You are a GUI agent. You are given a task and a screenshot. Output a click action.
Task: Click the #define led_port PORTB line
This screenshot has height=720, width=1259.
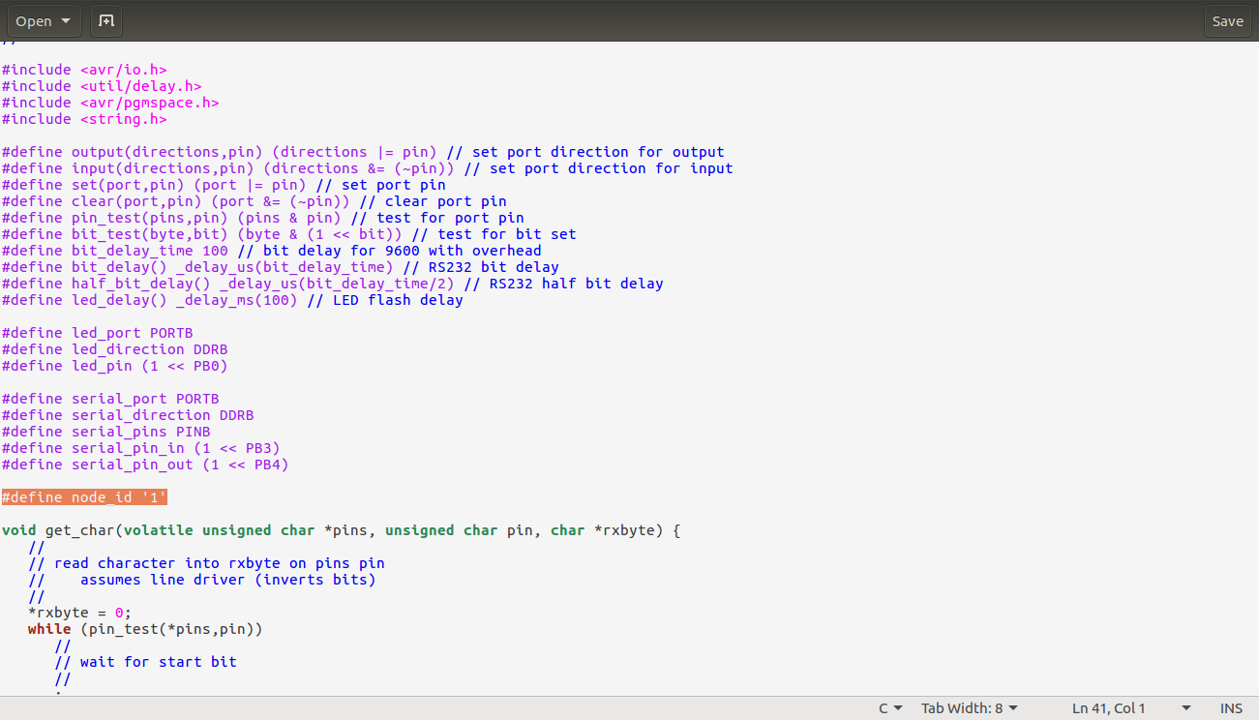tap(98, 333)
